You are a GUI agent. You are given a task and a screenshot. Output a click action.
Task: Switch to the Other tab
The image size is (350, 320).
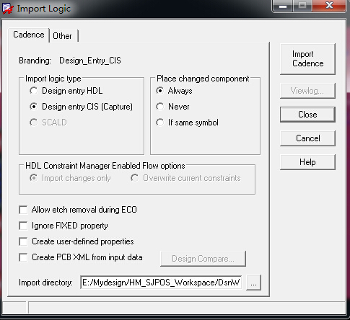tap(64, 36)
